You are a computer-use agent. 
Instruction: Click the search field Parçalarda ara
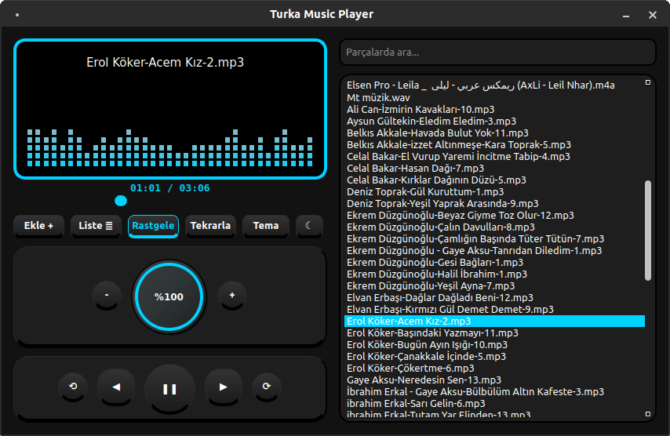(497, 53)
